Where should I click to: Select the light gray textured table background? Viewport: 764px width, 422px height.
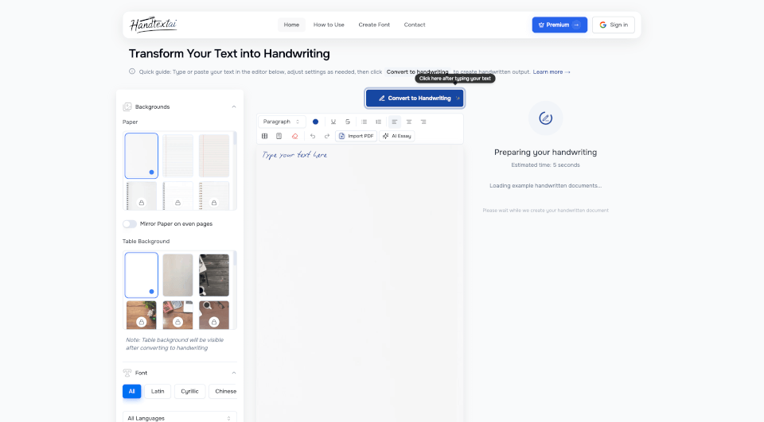pos(177,275)
